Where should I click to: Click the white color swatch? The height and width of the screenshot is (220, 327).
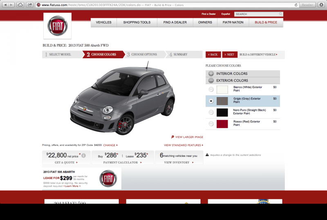222,90
